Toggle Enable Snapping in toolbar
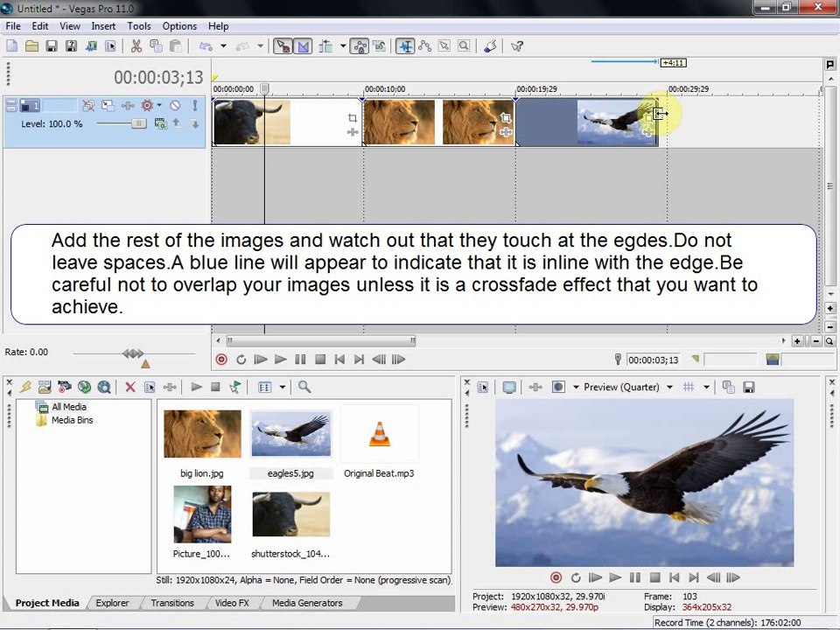 tap(283, 46)
